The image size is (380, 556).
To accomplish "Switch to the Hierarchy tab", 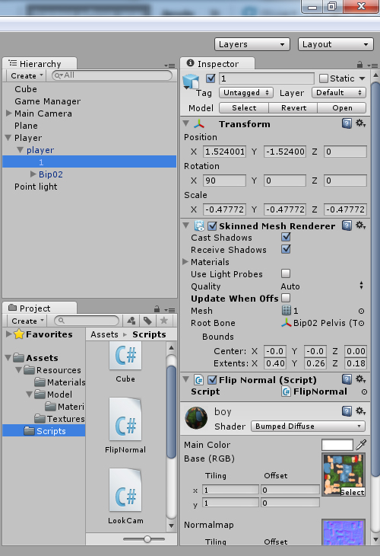I will (x=40, y=63).
